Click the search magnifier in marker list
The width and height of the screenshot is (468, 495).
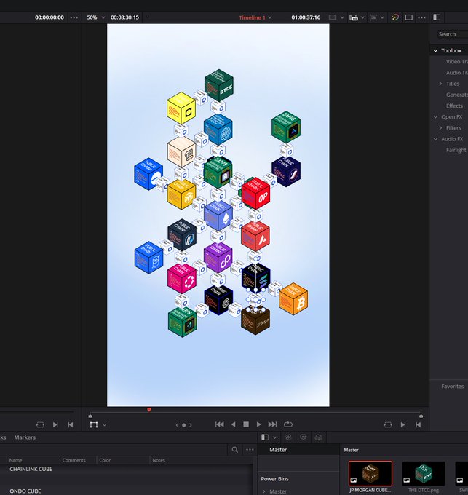pos(235,450)
